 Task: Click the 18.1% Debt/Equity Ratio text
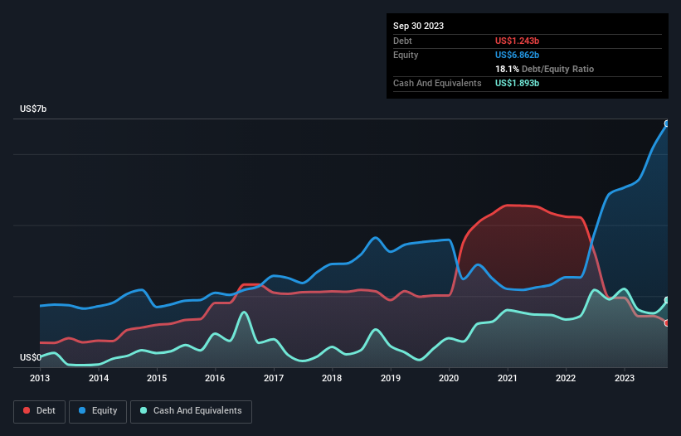coord(544,69)
